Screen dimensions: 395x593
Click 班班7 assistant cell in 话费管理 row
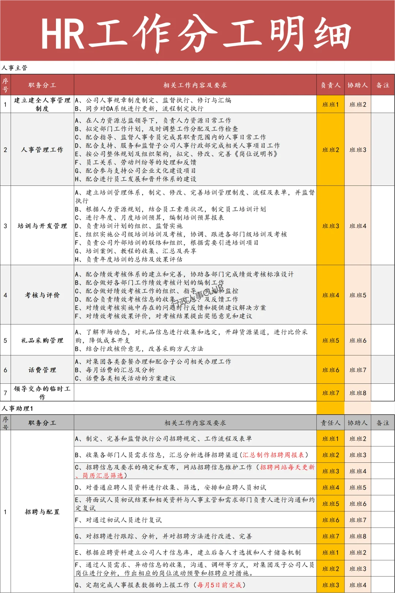coord(358,370)
